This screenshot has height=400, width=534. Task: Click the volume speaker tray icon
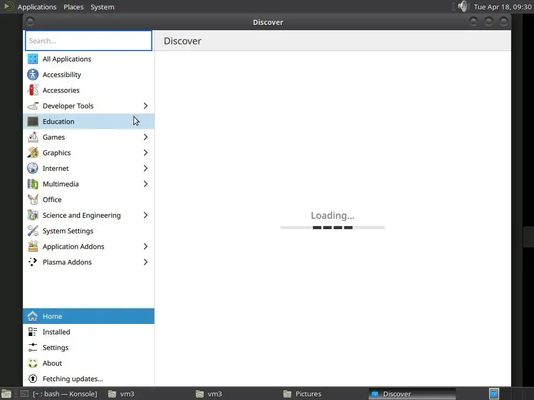tap(463, 6)
